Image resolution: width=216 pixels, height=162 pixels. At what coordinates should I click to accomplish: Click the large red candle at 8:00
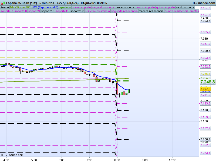click(x=117, y=88)
